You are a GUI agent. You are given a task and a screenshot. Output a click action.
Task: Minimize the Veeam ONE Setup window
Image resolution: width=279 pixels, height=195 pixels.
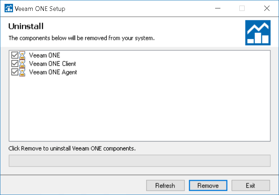pyautogui.click(x=218, y=8)
